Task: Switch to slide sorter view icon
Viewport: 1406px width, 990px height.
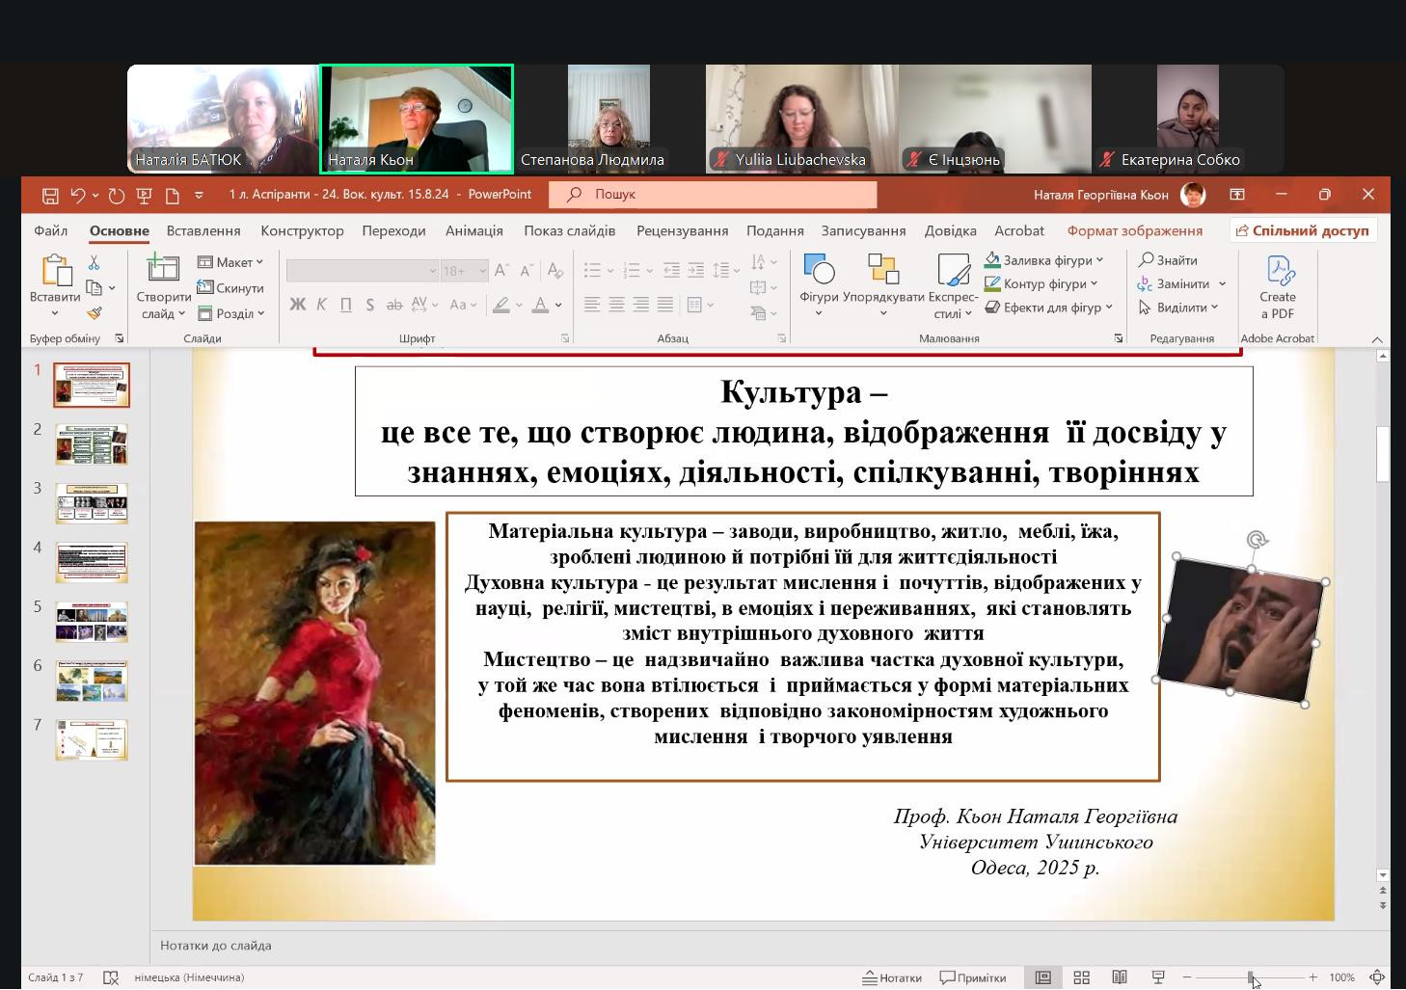Action: tap(1082, 977)
